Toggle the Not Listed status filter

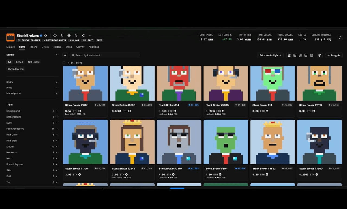[x=34, y=62]
